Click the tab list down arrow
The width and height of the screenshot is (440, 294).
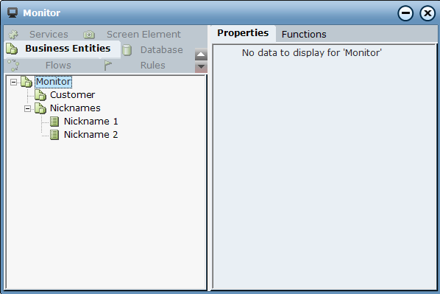click(x=201, y=67)
